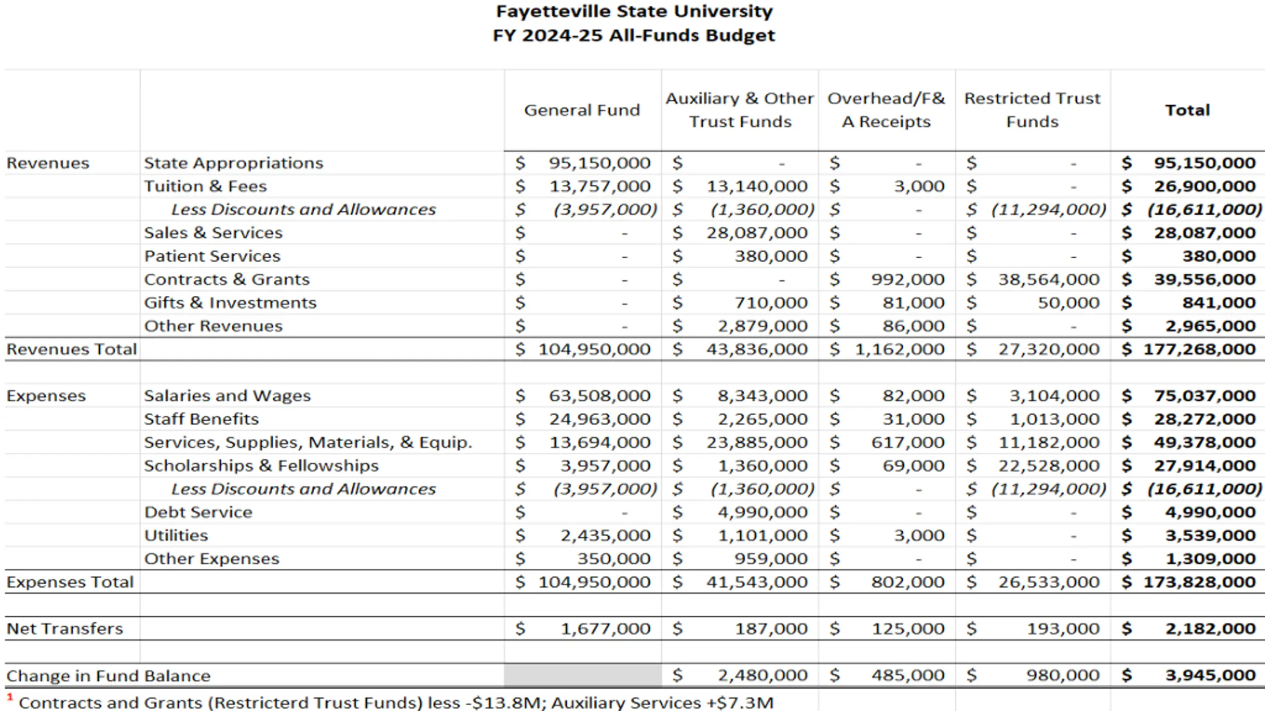Click the 'FY 2024-25 All-Funds Budget' heading

click(634, 36)
